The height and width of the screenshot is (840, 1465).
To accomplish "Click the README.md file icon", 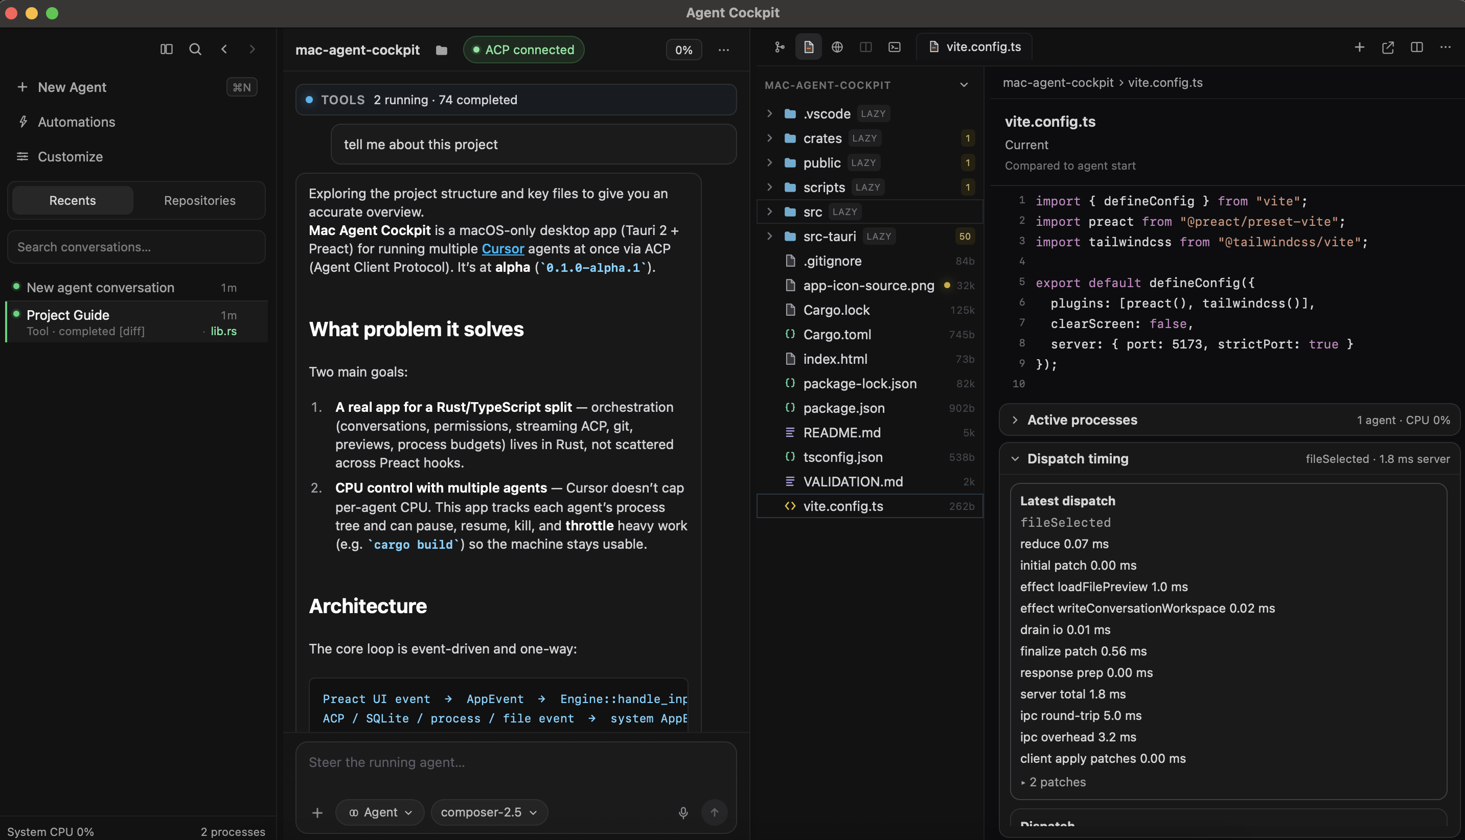I will pyautogui.click(x=790, y=432).
